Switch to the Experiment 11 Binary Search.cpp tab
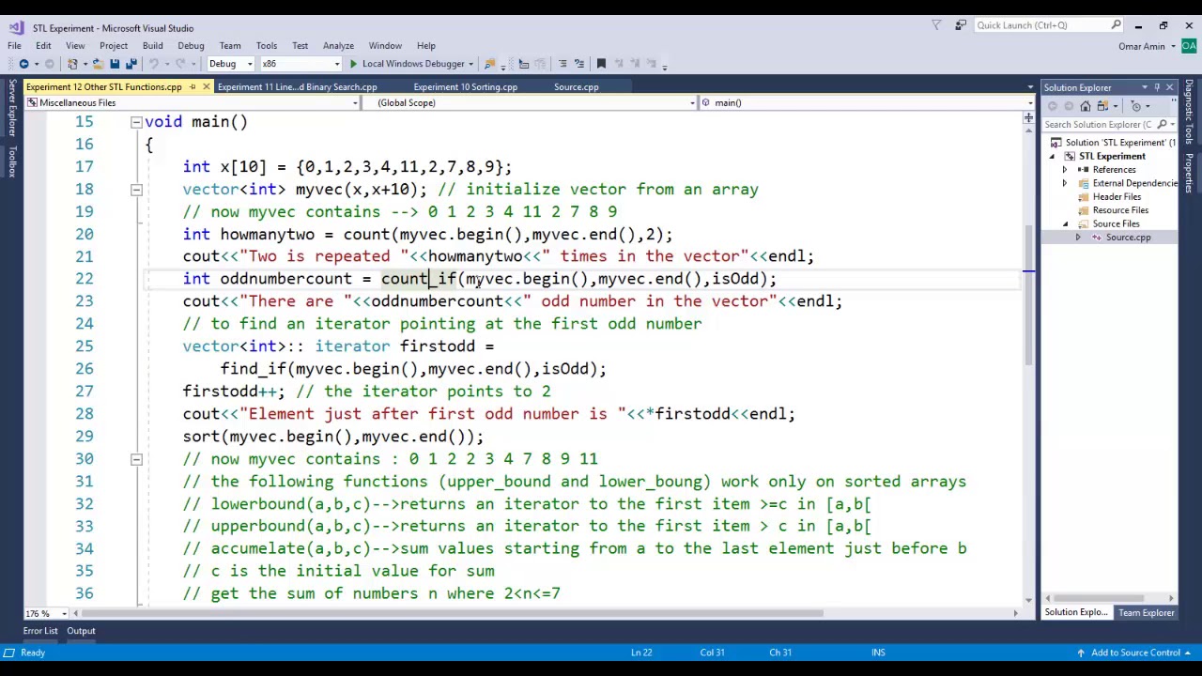 [x=297, y=87]
